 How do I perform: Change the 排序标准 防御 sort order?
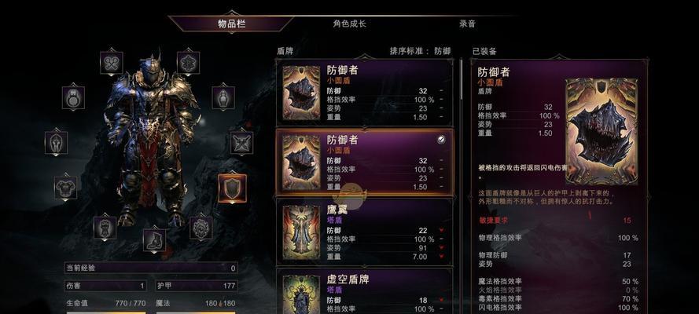click(x=420, y=51)
